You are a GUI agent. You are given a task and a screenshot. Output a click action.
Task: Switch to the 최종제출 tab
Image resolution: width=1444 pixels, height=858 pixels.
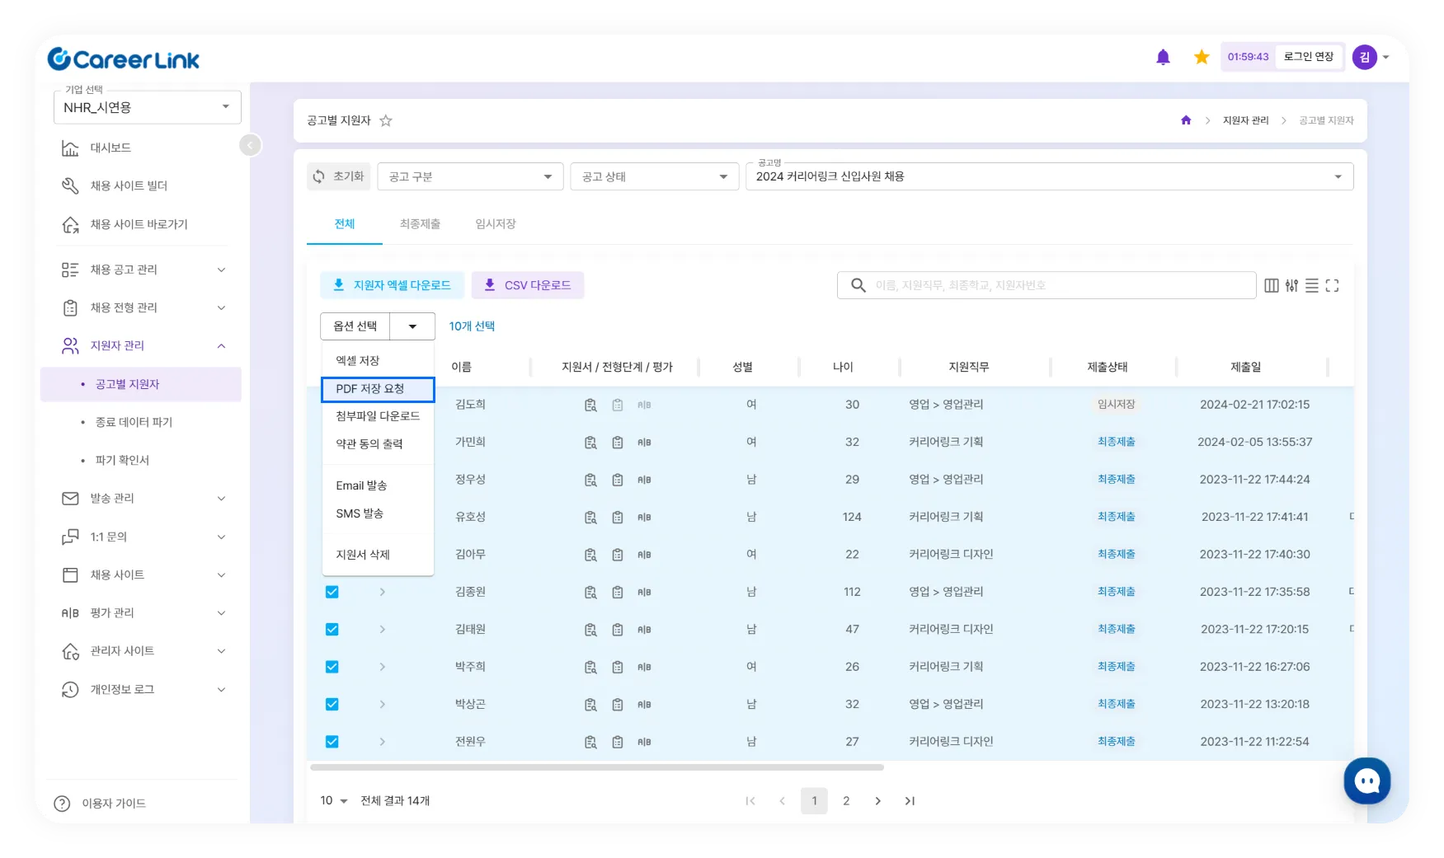pyautogui.click(x=420, y=224)
